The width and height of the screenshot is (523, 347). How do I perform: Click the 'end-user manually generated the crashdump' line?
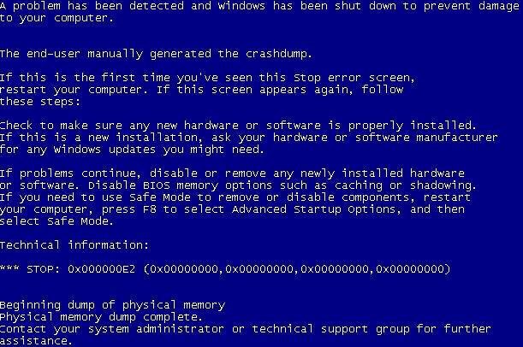(156, 54)
